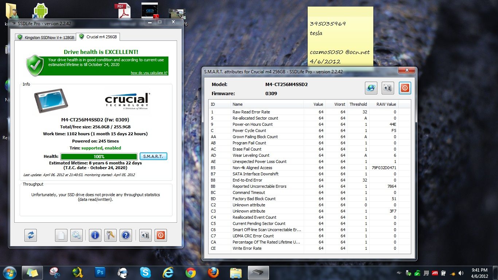Select the Wear Leveling Count row
The width and height of the screenshot is (498, 280).
310,155
